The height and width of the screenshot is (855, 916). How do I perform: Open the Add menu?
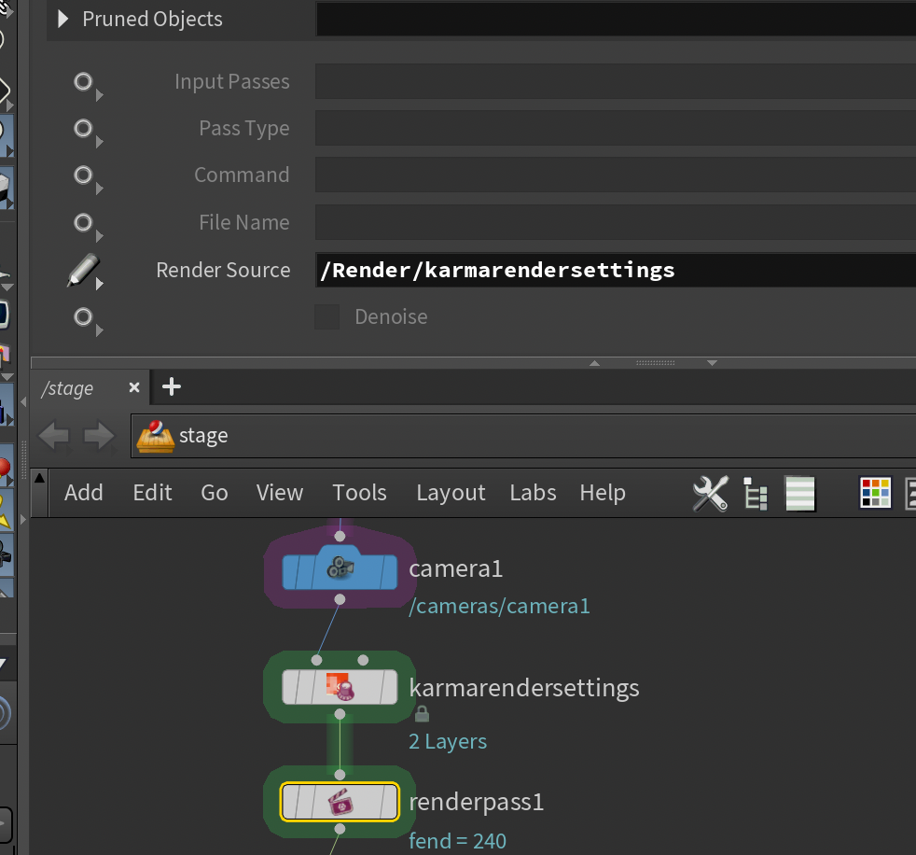[84, 493]
